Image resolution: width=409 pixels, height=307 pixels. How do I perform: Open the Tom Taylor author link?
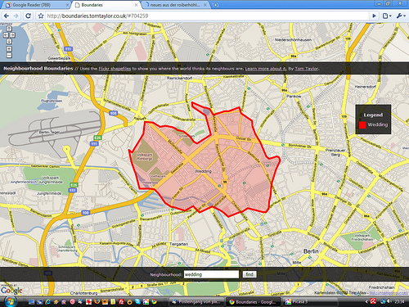tap(307, 69)
